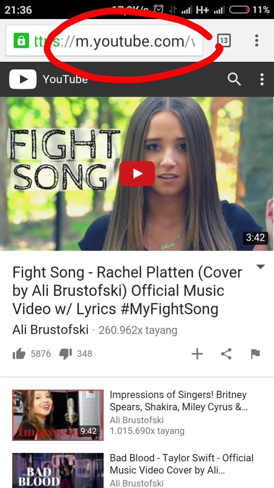
Task: Open YouTube search magnifier
Action: (x=234, y=79)
